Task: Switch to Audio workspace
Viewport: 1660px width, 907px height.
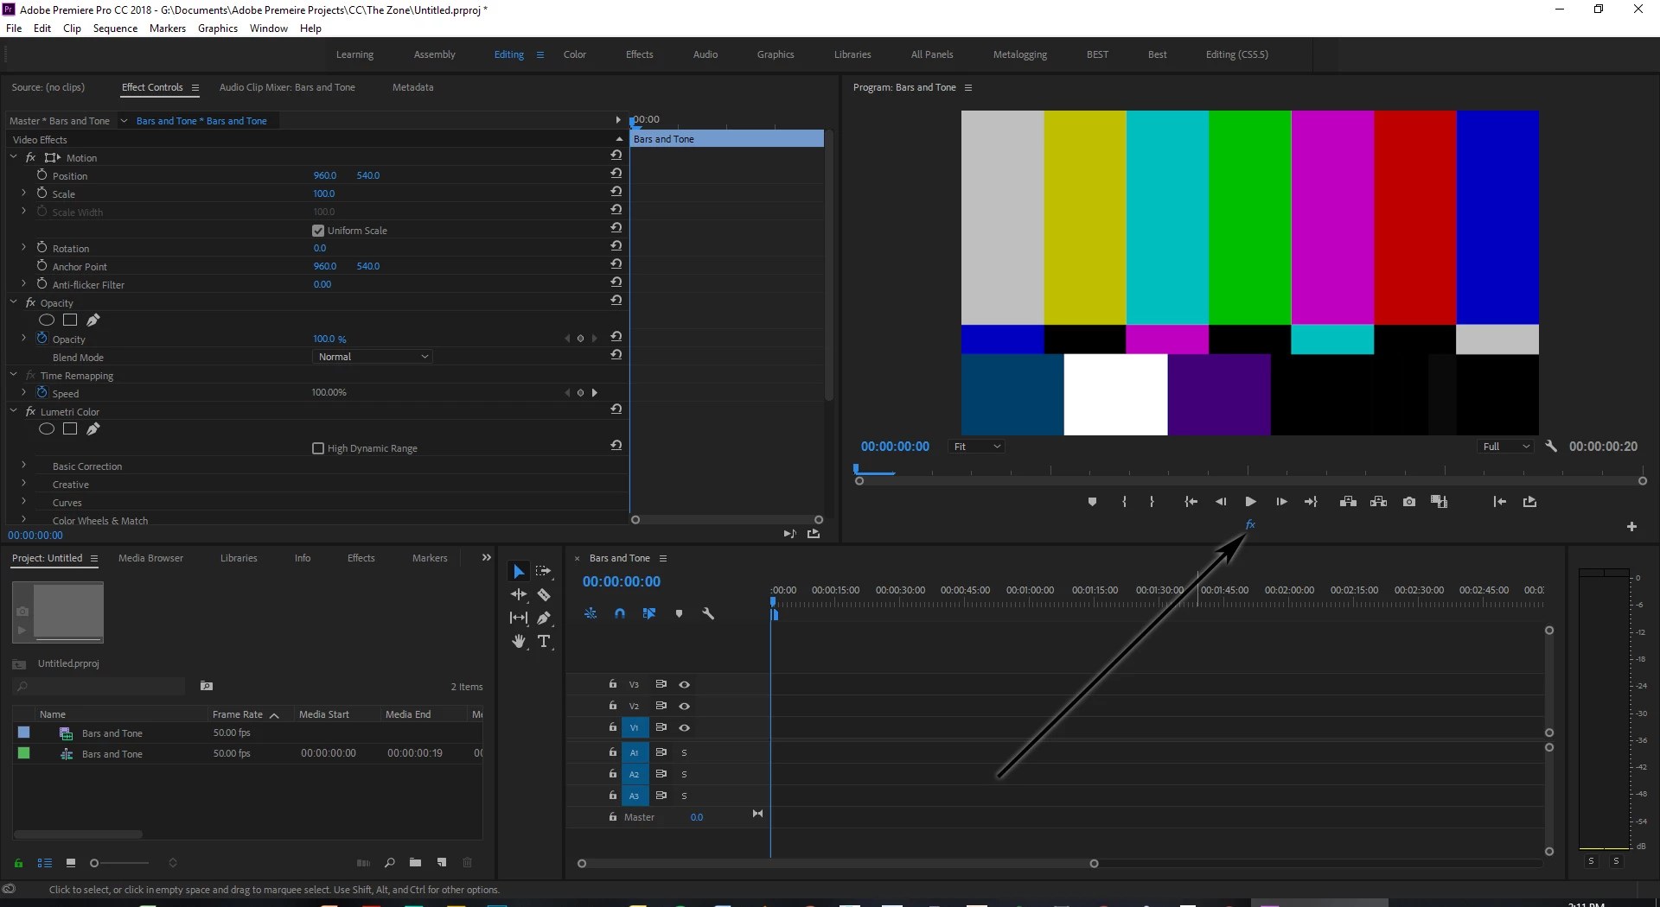Action: [705, 54]
